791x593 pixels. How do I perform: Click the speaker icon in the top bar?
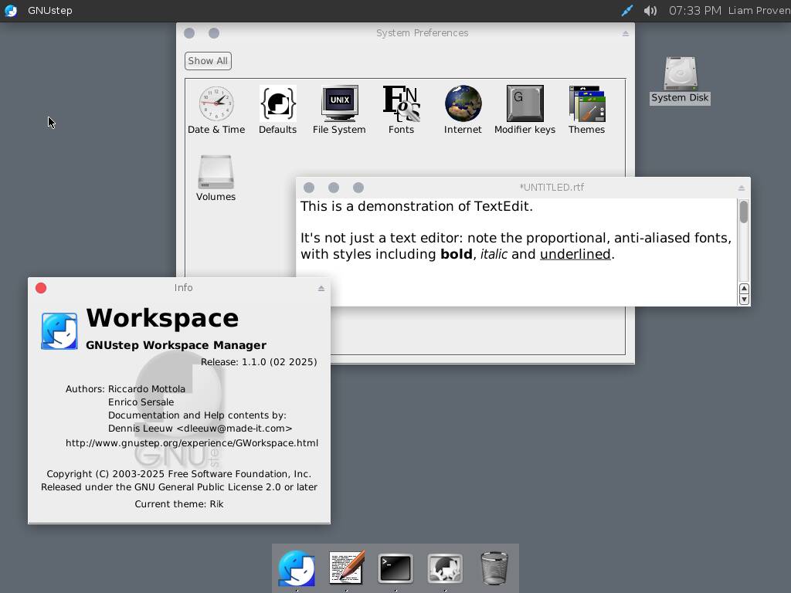[x=650, y=11]
